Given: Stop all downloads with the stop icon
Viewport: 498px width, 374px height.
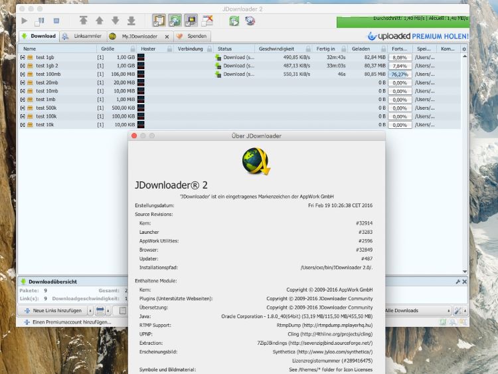Looking at the screenshot, I should [x=56, y=21].
